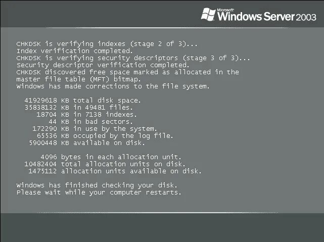This screenshot has width=324, height=242.
Task: Click '10482404 total allocation units on disk'
Action: pos(104,164)
